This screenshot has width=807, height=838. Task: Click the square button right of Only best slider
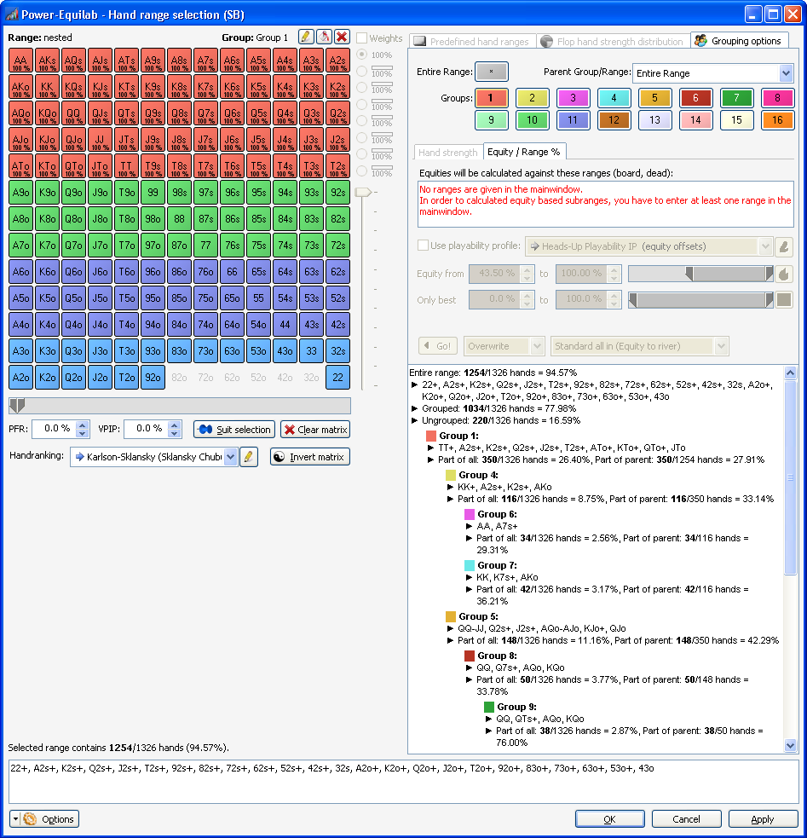[783, 300]
